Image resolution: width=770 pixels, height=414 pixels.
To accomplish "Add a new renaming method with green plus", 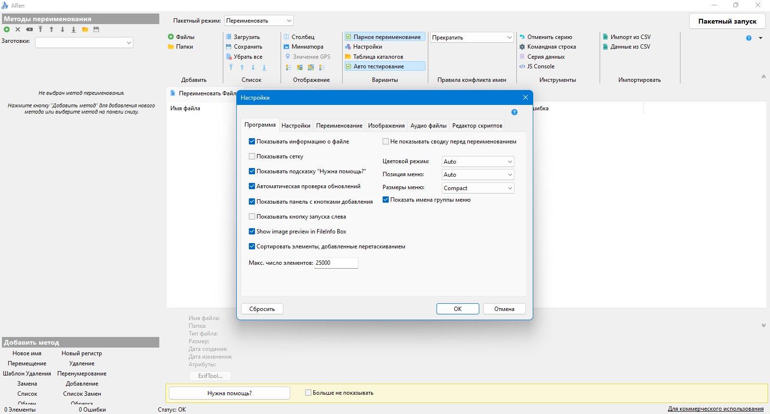I will pos(7,29).
